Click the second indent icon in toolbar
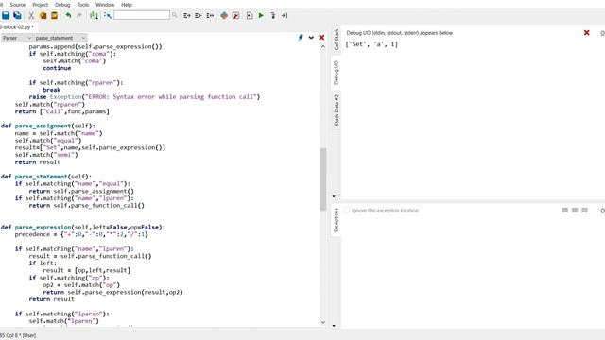The width and height of the screenshot is (605, 340). 199,15
